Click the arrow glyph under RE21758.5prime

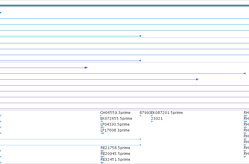102,151
